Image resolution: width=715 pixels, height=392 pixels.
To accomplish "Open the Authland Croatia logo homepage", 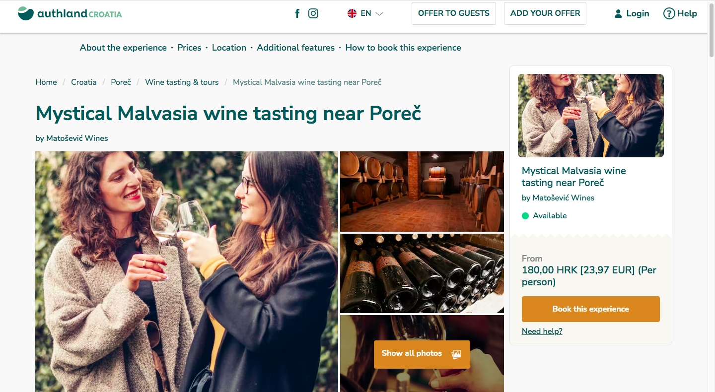I will click(x=70, y=13).
